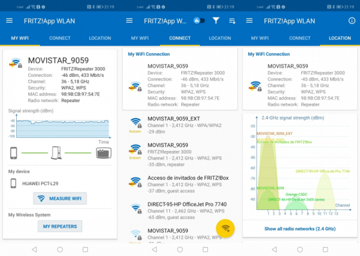Tap the router icon in connection diagram
Screen dimensions: 360x256
pyautogui.click(x=104, y=153)
